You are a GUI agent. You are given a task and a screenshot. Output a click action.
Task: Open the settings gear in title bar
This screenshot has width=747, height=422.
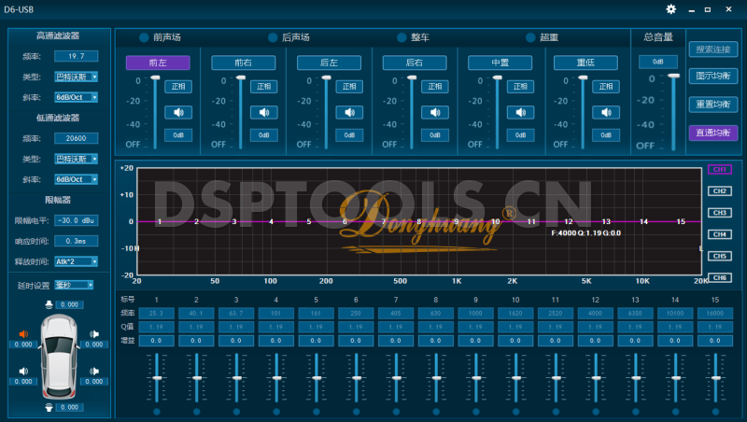(670, 9)
